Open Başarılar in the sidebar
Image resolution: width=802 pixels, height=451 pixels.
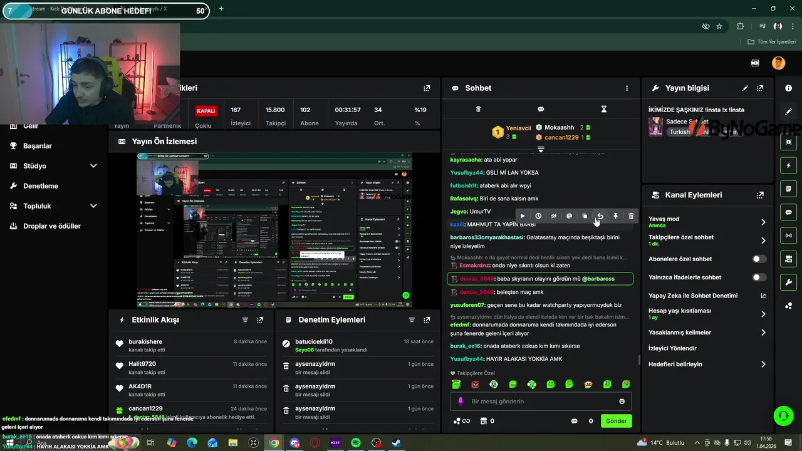coord(38,146)
